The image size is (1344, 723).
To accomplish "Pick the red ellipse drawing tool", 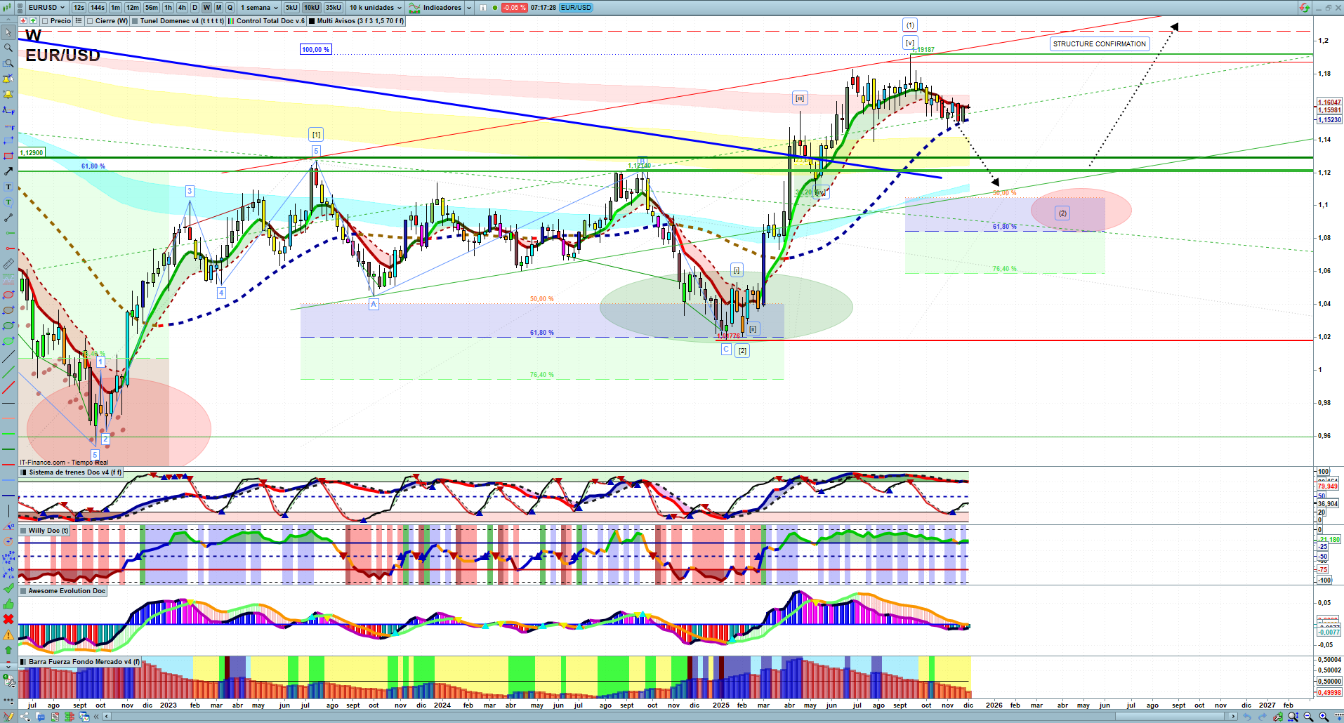I will [8, 295].
